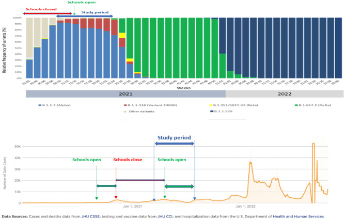Click the B.1.1.318 (Variant E484K) legend entry
The width and height of the screenshot is (345, 220).
tap(150, 105)
